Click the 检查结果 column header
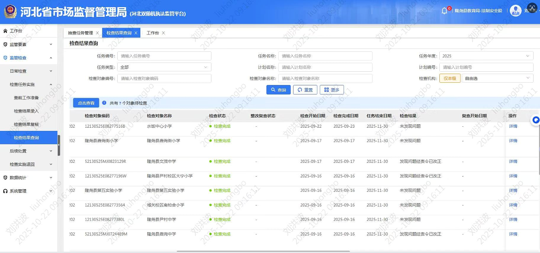 pos(408,116)
